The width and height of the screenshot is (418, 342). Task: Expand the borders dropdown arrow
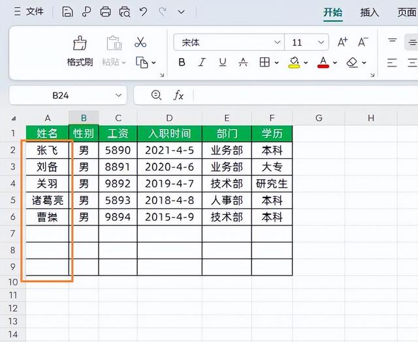click(276, 63)
